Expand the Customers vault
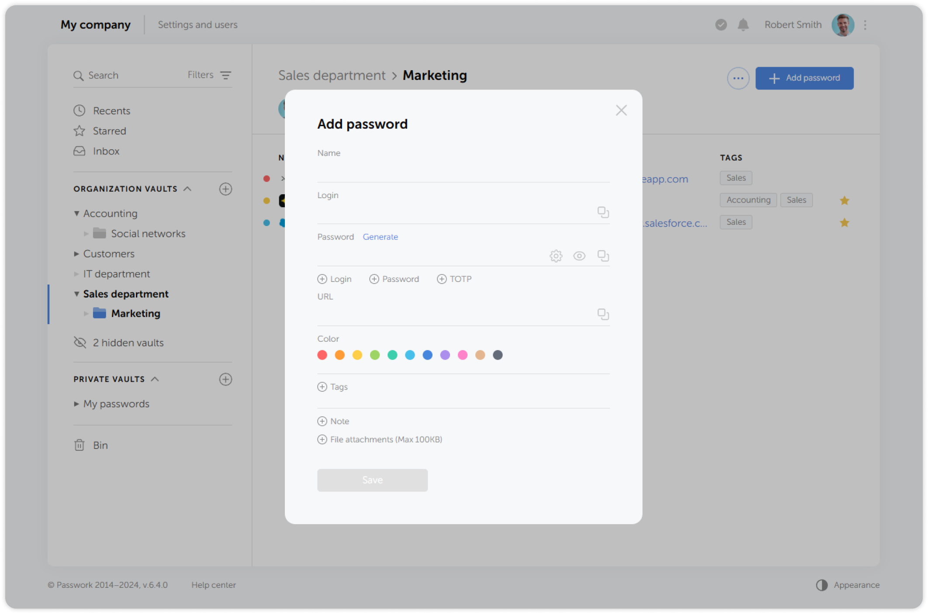 [76, 254]
